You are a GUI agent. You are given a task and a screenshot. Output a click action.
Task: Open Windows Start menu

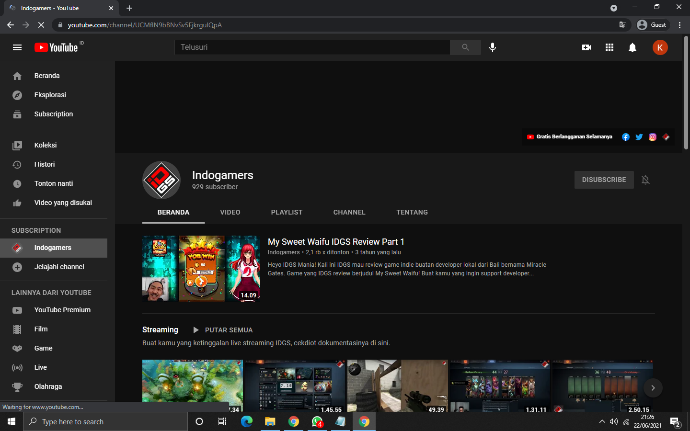tap(11, 422)
